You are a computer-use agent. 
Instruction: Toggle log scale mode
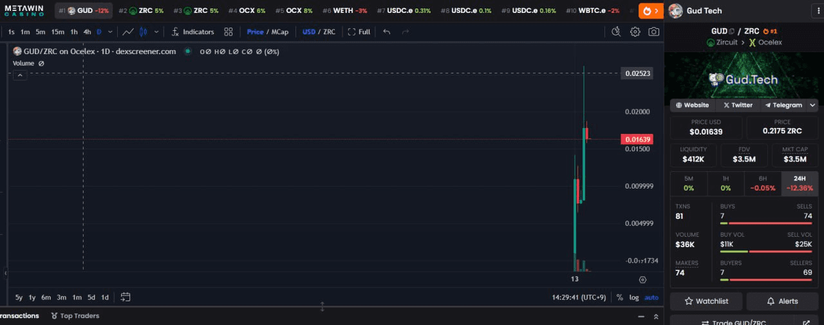634,297
